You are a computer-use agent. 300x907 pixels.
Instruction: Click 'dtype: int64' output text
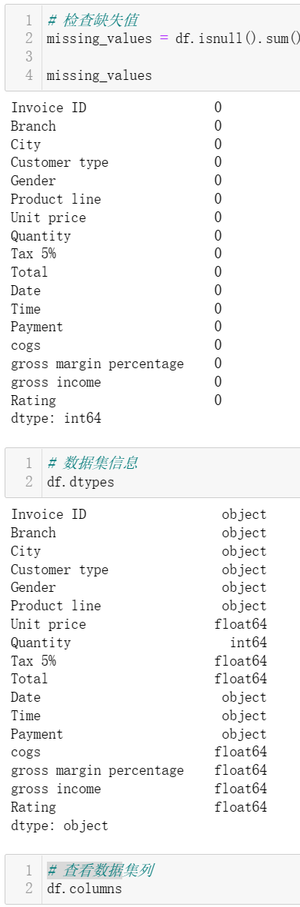[56, 418]
